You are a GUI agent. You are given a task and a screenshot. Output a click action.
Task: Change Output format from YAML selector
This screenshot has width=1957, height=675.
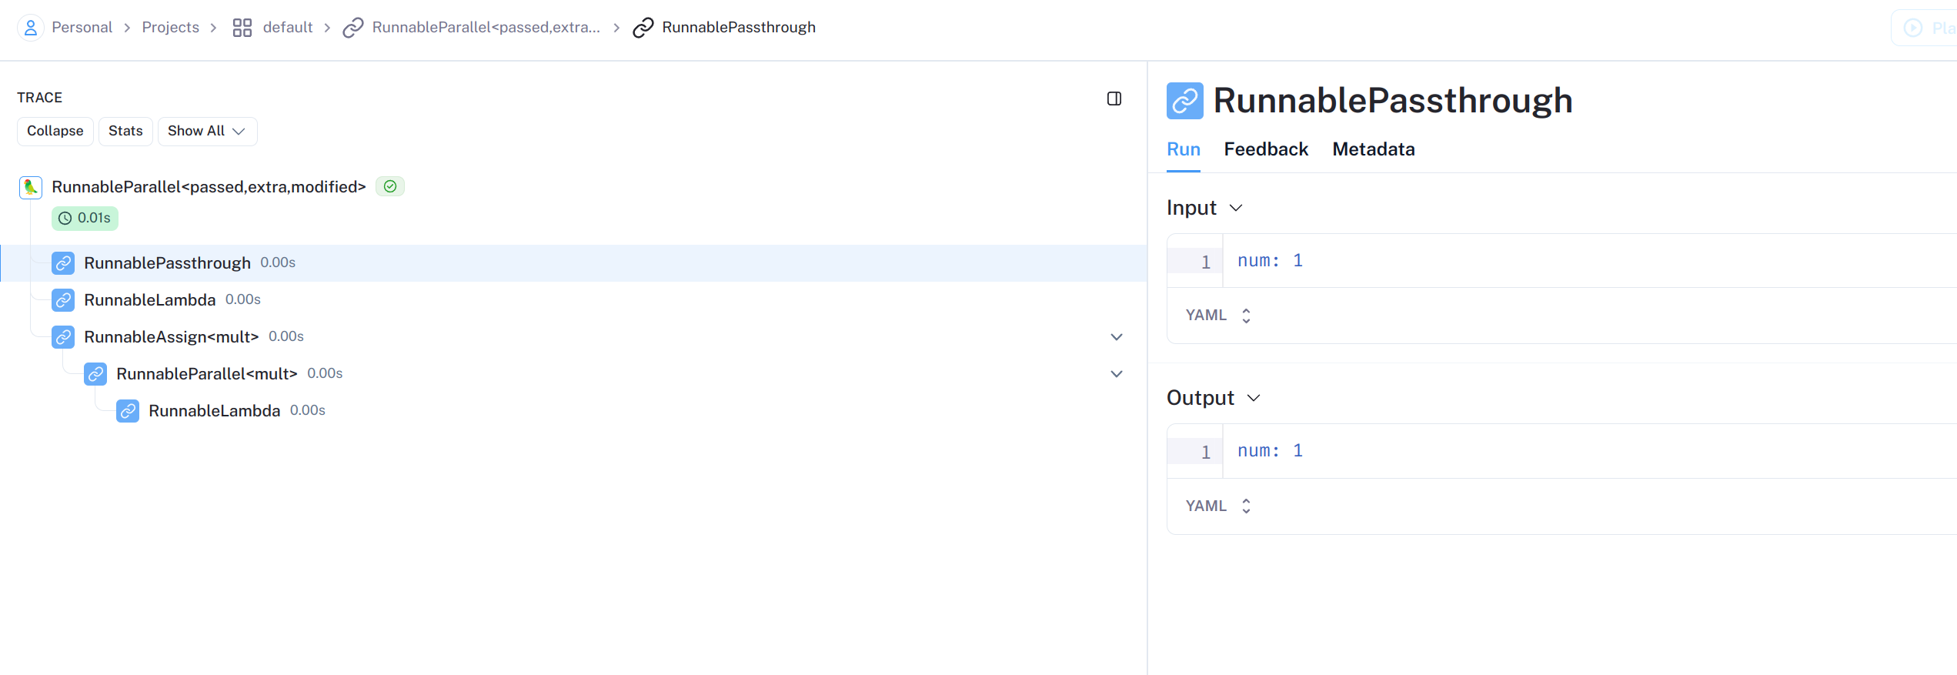click(1218, 506)
